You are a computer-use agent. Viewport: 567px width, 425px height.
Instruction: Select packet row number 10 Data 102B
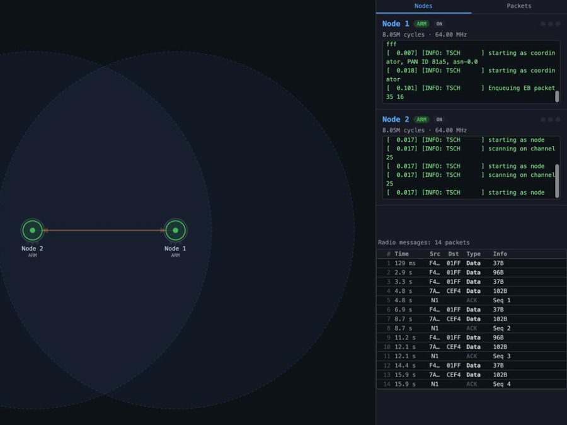pyautogui.click(x=471, y=347)
